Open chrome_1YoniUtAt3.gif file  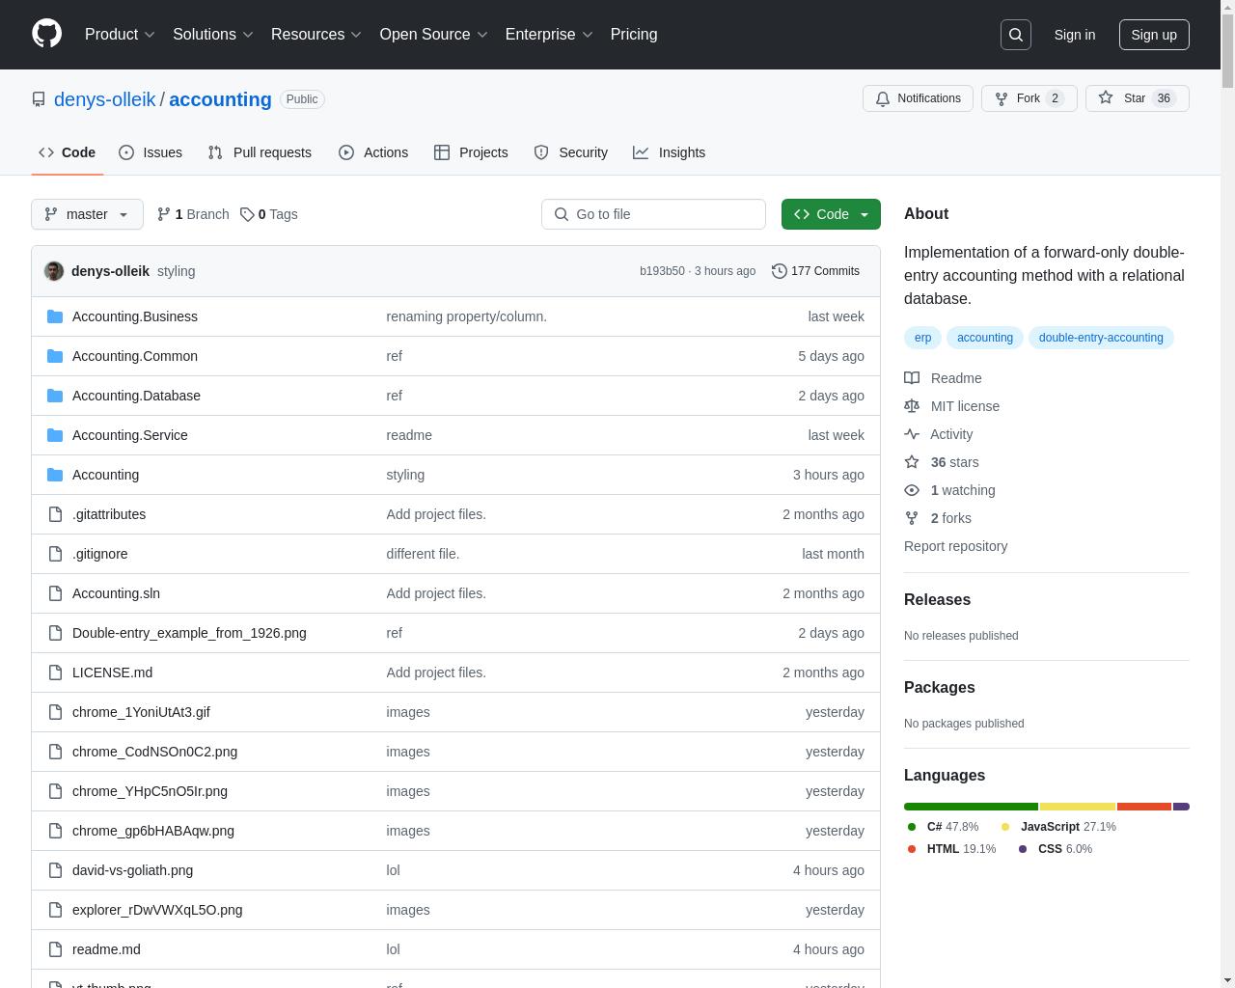pyautogui.click(x=141, y=712)
